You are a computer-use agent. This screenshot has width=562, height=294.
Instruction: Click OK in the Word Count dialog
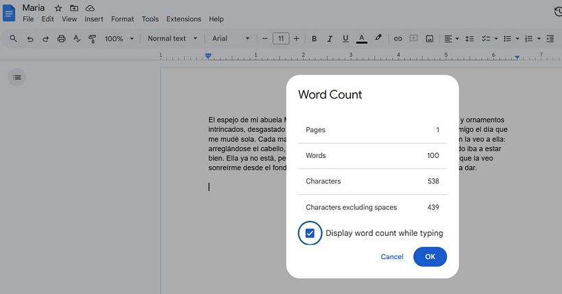[x=430, y=256]
